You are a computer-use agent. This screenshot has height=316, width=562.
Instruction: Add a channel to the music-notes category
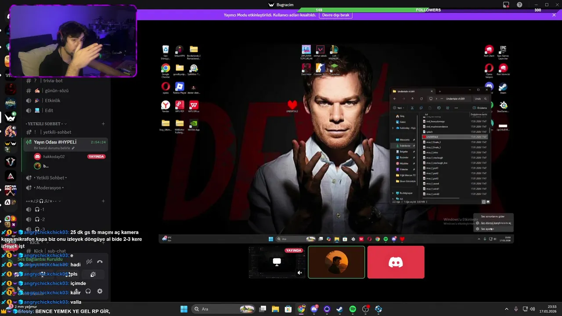[103, 201]
